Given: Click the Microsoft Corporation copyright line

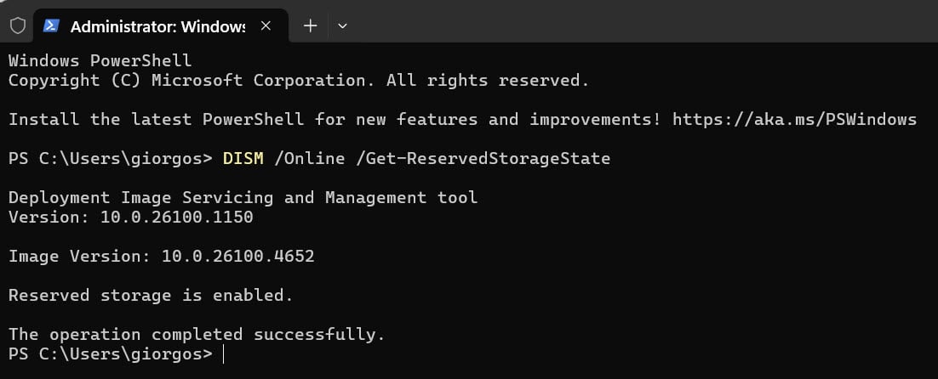Looking at the screenshot, I should (298, 80).
